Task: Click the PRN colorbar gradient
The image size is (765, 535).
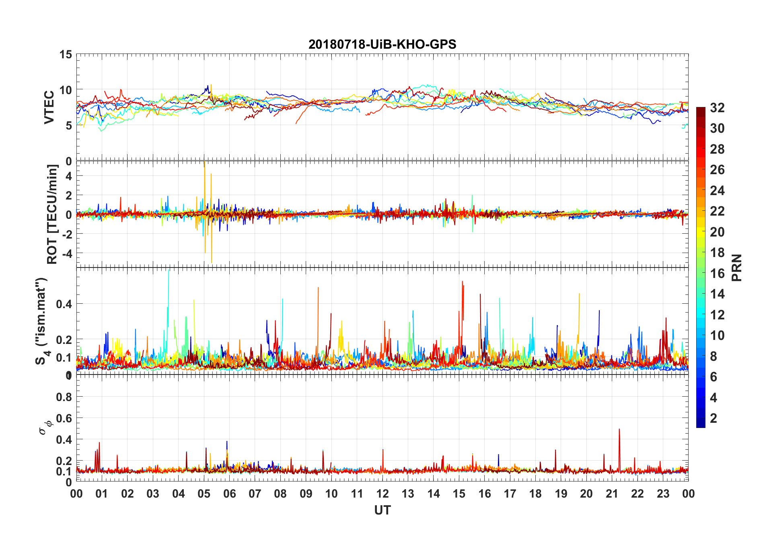Action: [701, 267]
